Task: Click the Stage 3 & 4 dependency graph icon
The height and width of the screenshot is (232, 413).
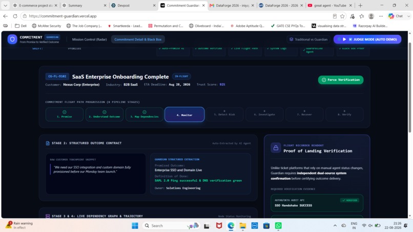Action: [48, 216]
